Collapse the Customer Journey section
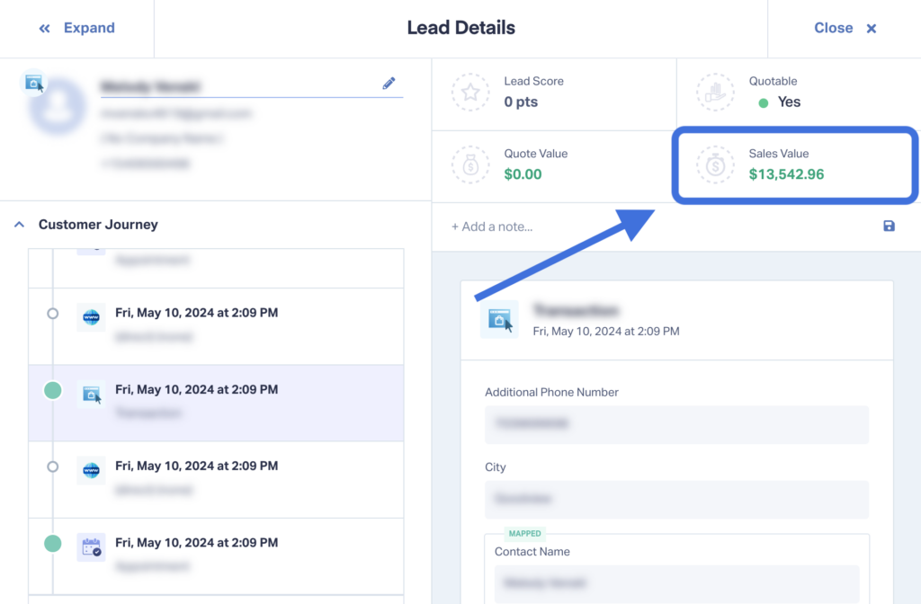 tap(20, 224)
